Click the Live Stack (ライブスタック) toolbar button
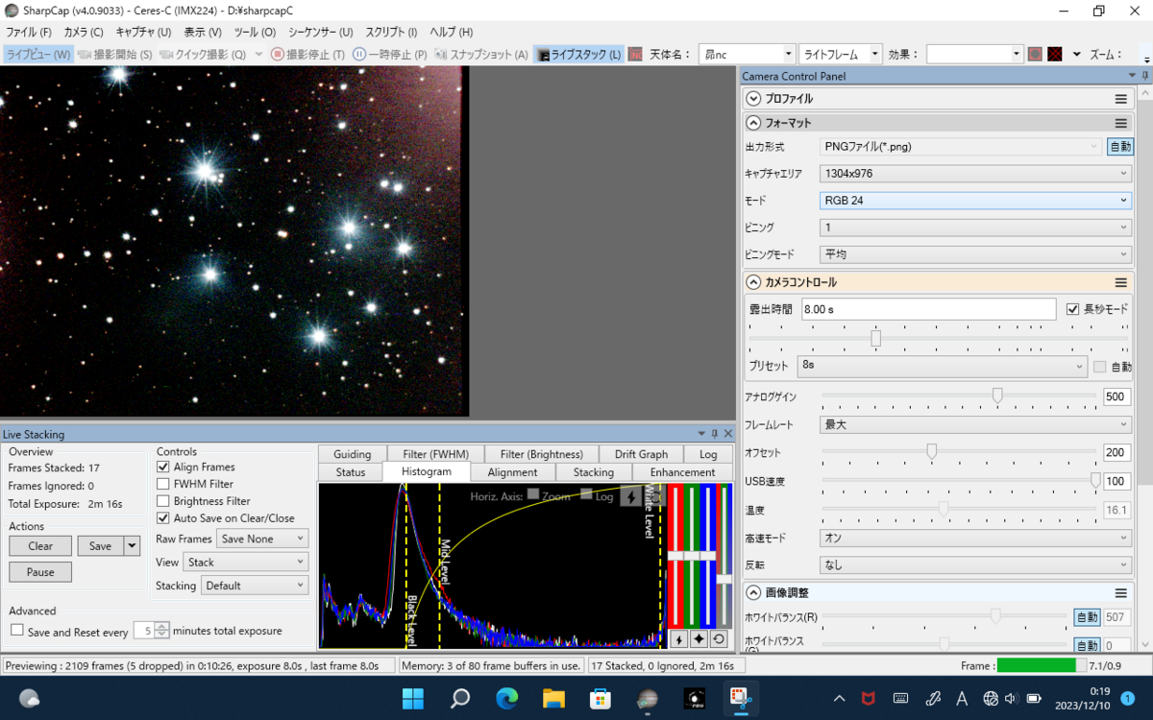This screenshot has height=720, width=1153. tap(579, 55)
